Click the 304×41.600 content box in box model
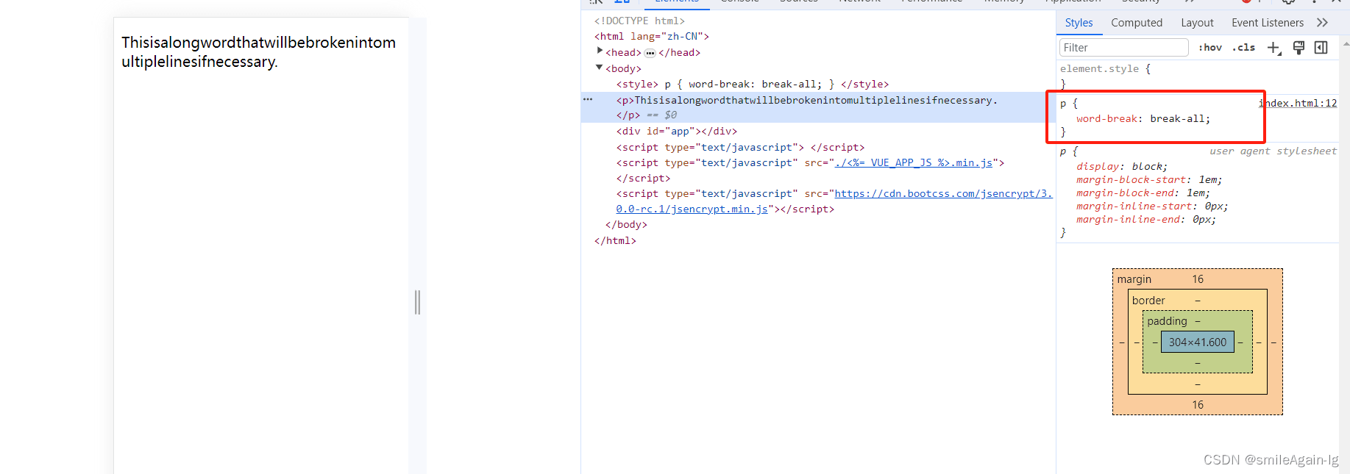This screenshot has width=1350, height=474. pyautogui.click(x=1197, y=342)
